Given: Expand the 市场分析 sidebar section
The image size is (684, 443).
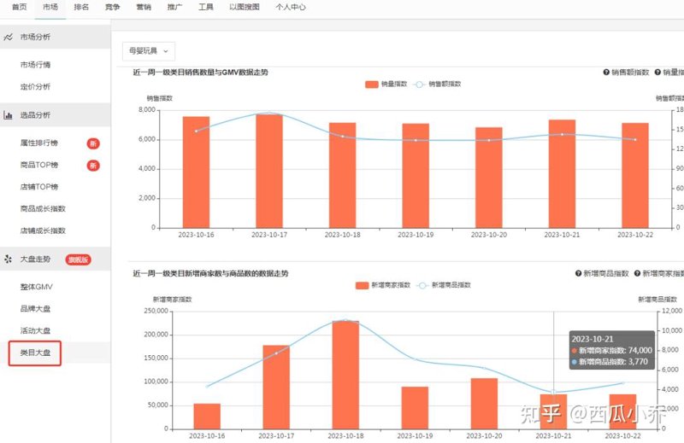Looking at the screenshot, I should coord(55,37).
